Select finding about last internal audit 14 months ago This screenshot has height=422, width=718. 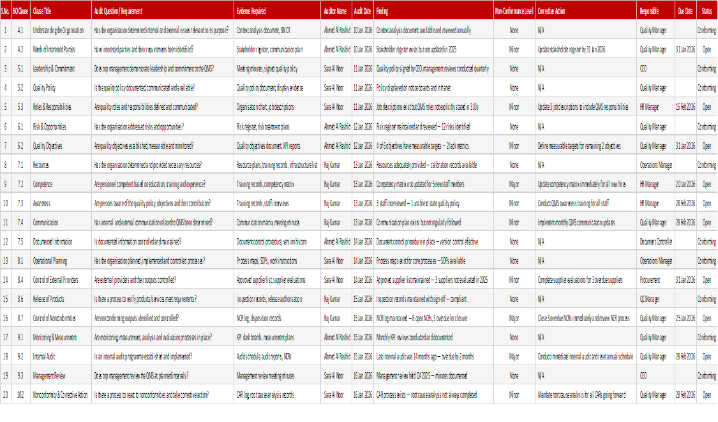point(433,356)
